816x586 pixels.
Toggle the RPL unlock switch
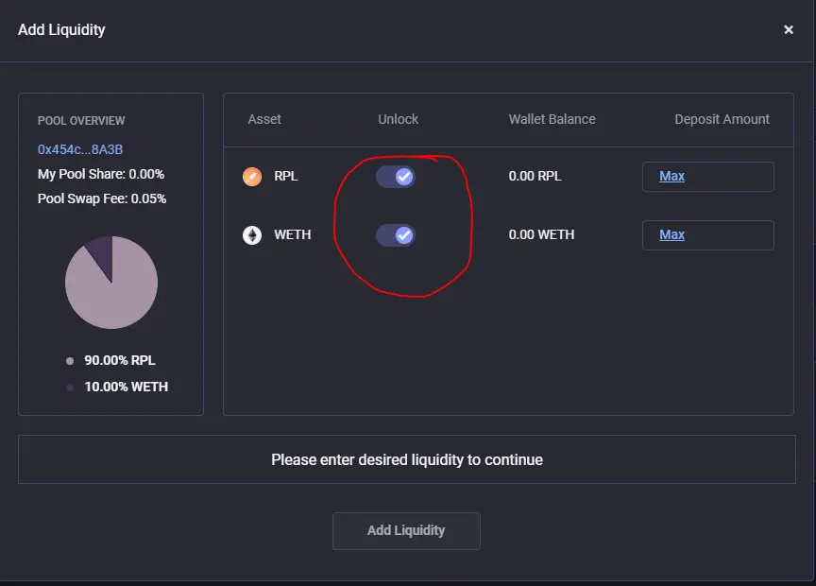[x=396, y=177]
